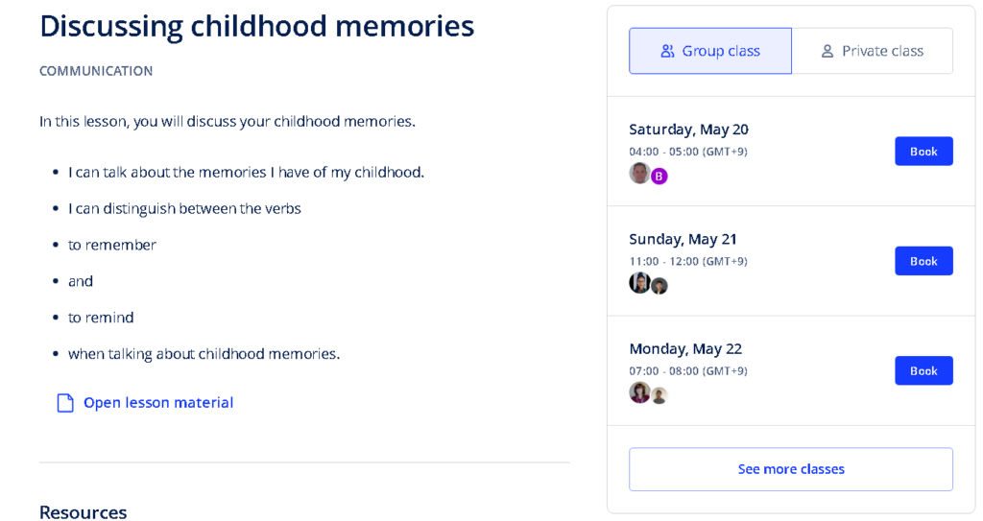
Task: Click the second small avatar under Monday, May 22
Action: [x=659, y=395]
